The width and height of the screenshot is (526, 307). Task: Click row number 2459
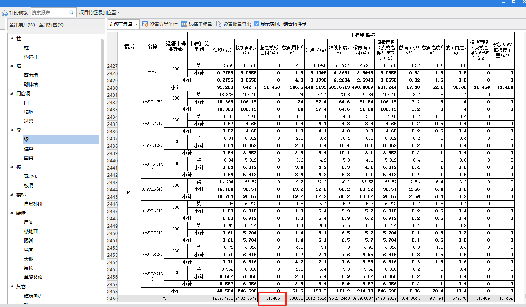[112, 298]
